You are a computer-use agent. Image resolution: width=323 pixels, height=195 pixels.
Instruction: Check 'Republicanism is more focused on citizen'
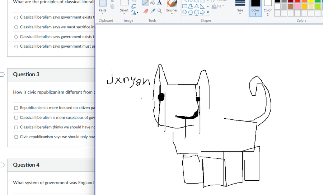(16, 108)
